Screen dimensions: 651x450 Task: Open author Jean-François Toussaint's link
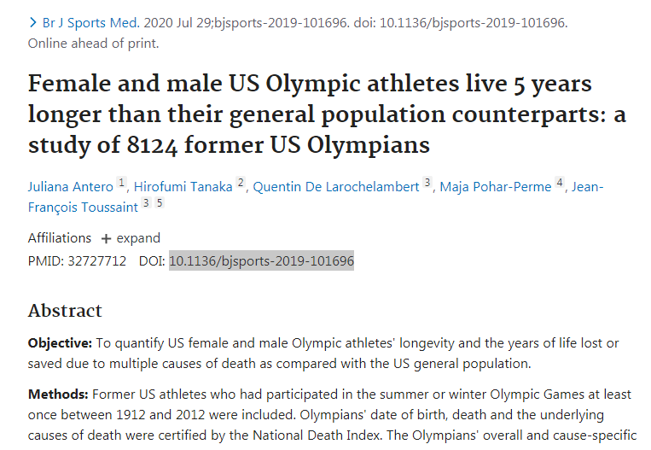(82, 205)
